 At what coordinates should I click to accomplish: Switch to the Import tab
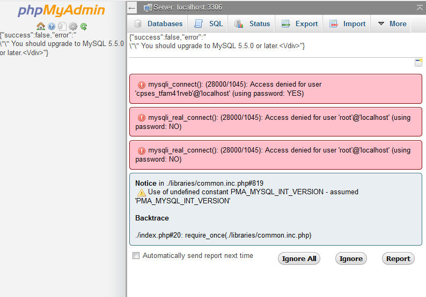pos(347,24)
